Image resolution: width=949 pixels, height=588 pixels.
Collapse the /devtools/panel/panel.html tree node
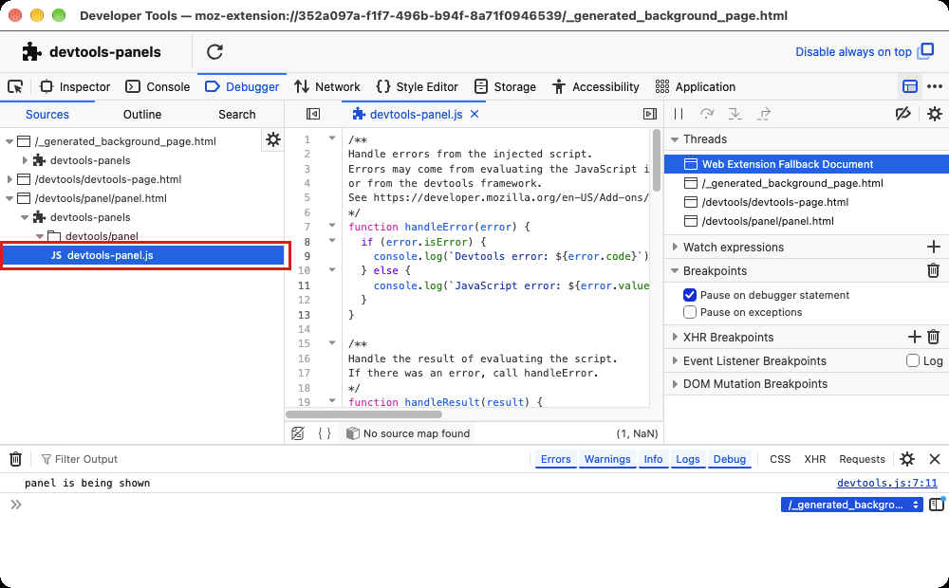9,198
